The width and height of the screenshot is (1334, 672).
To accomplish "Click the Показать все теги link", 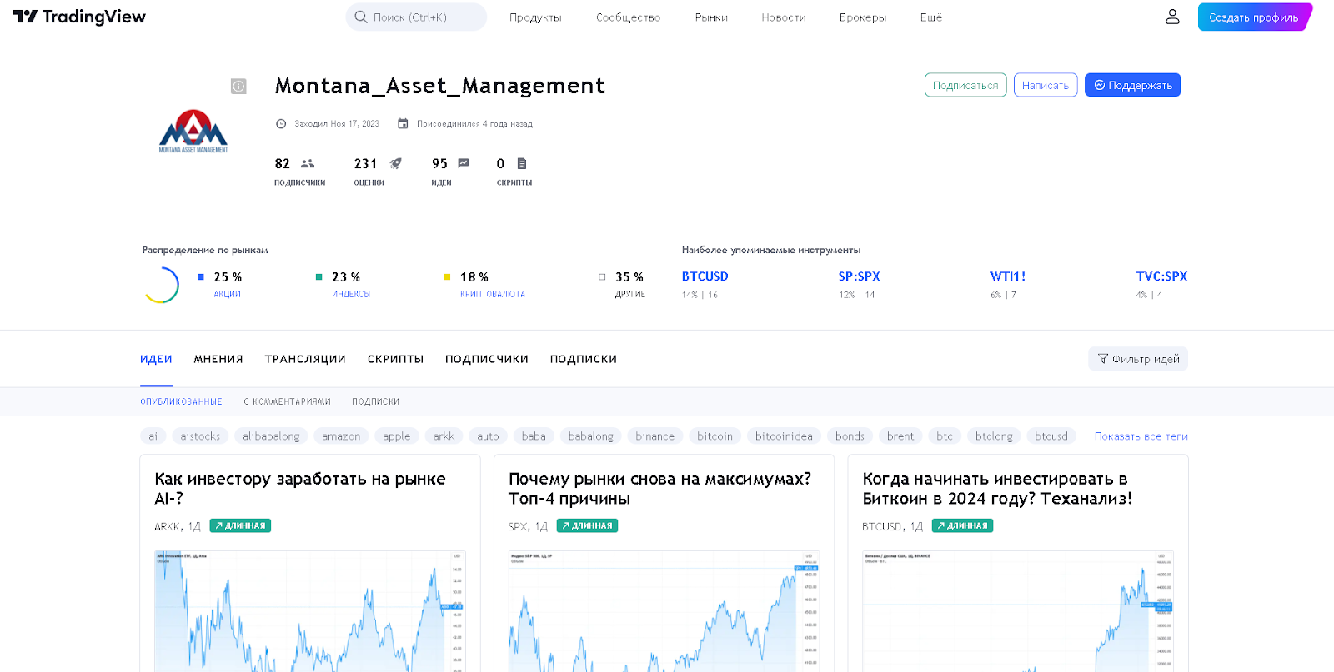I will click(1141, 436).
